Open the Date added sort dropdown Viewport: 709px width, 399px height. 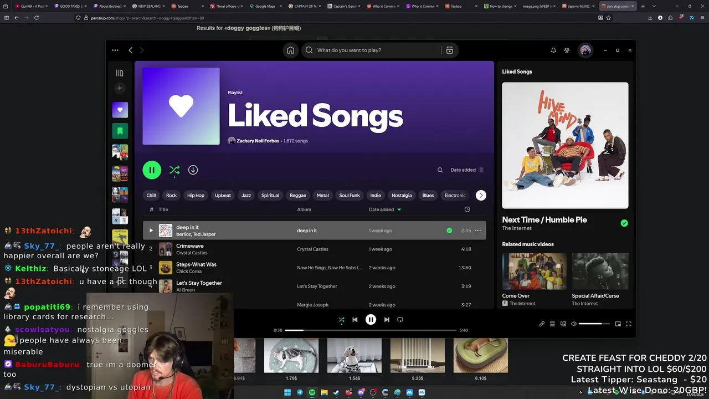tap(467, 170)
